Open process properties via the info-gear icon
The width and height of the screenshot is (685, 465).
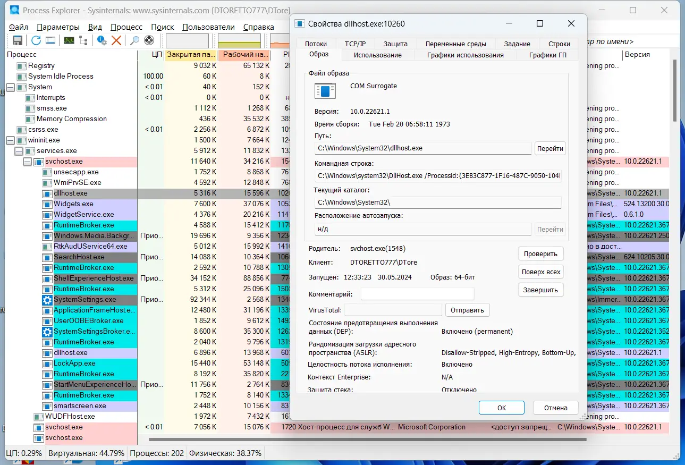(102, 40)
